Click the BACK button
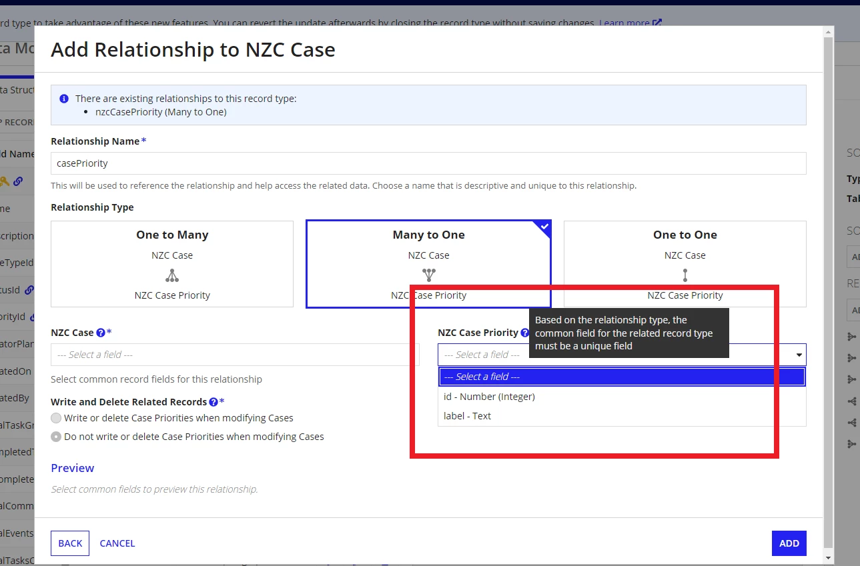The height and width of the screenshot is (566, 860). (70, 543)
